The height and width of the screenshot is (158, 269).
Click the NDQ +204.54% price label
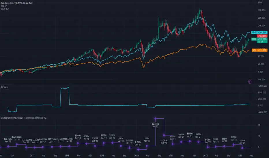(259, 32)
